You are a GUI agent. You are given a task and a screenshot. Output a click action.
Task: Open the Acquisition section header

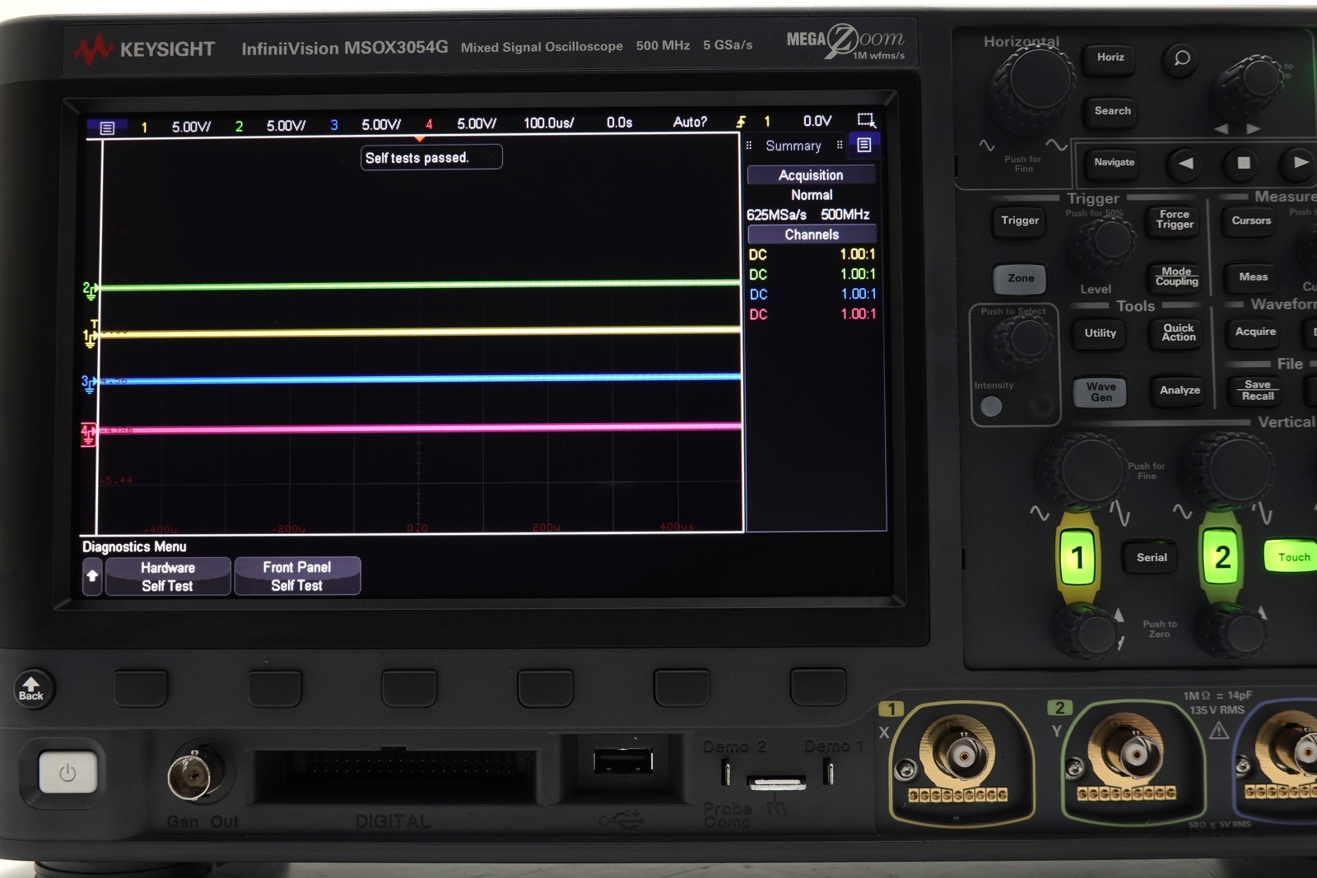point(812,174)
